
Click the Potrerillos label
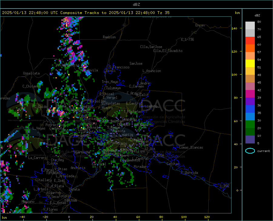56,125
